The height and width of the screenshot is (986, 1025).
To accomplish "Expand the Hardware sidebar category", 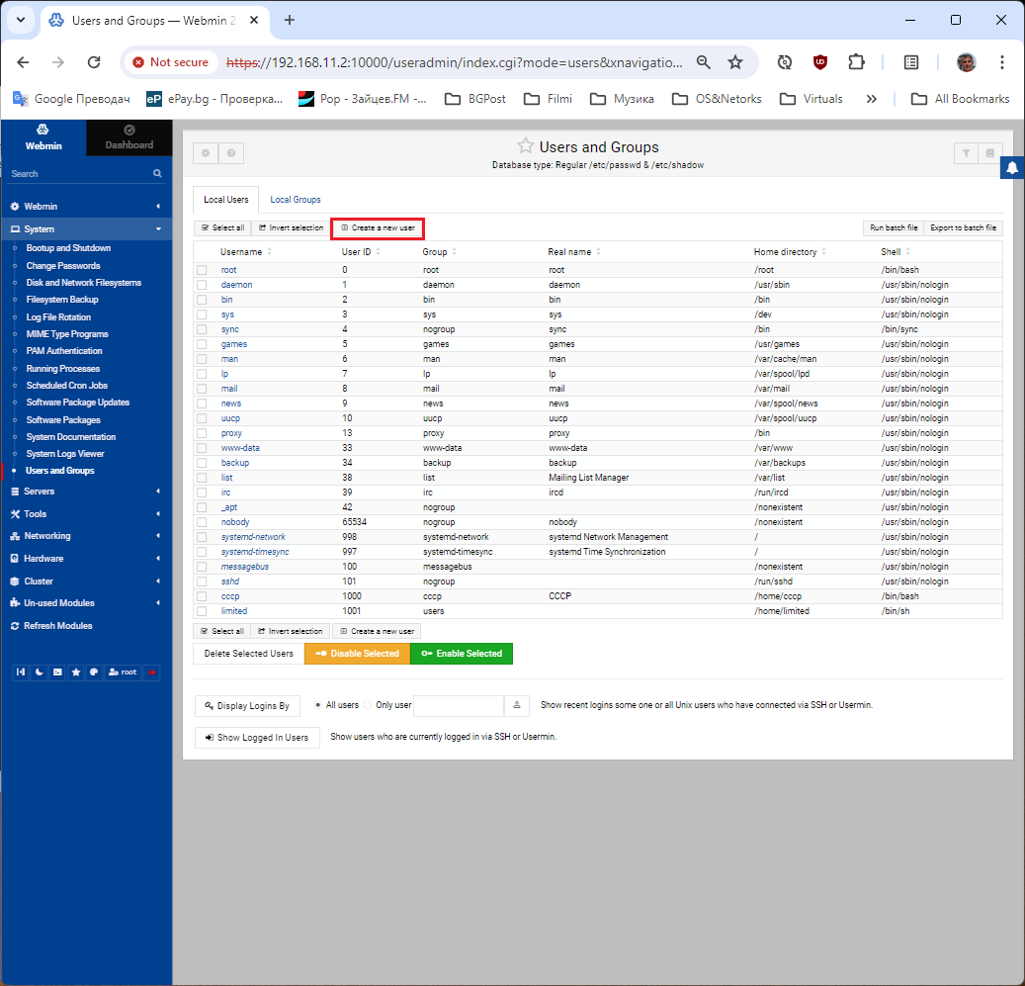I will pos(86,559).
